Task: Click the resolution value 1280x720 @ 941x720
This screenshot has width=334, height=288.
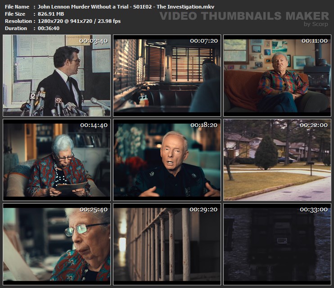Action: click(79, 21)
